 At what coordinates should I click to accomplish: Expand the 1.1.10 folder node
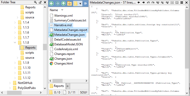coord(15,68)
